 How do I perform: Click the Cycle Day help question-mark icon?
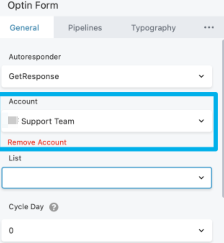[54, 207]
